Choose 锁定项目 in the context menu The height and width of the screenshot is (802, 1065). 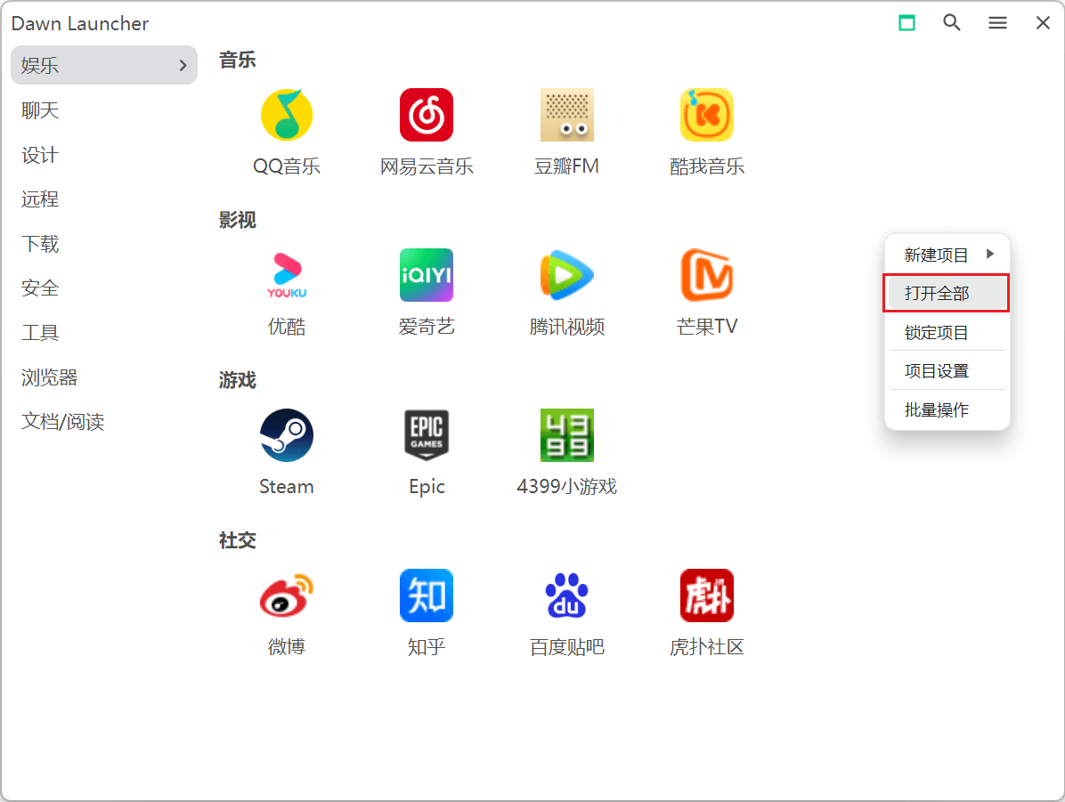[x=947, y=333]
